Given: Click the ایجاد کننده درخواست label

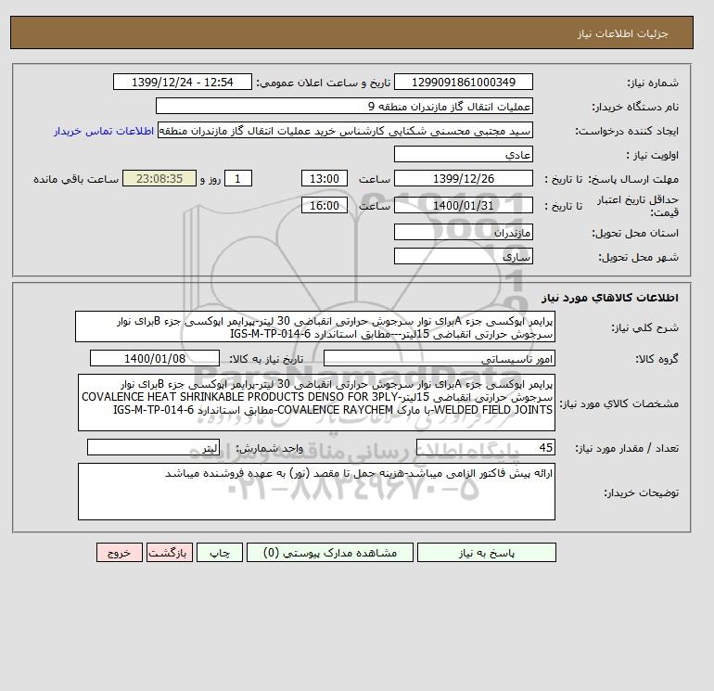Looking at the screenshot, I should click(x=627, y=132).
